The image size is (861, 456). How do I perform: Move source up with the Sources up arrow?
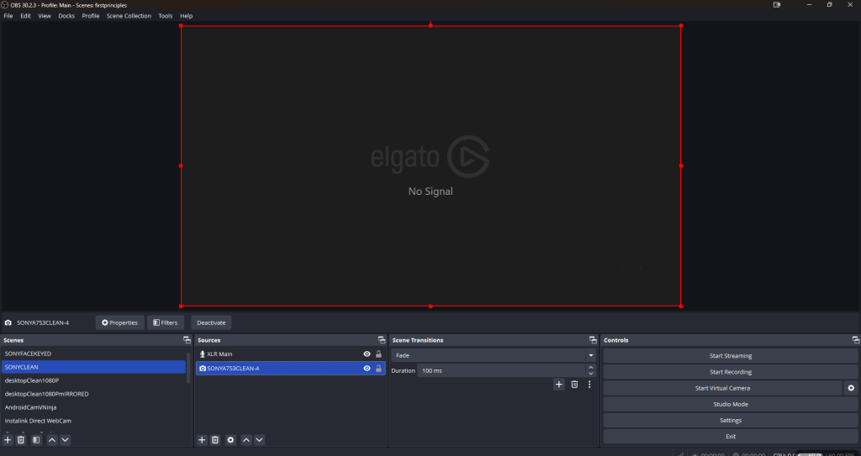point(246,439)
